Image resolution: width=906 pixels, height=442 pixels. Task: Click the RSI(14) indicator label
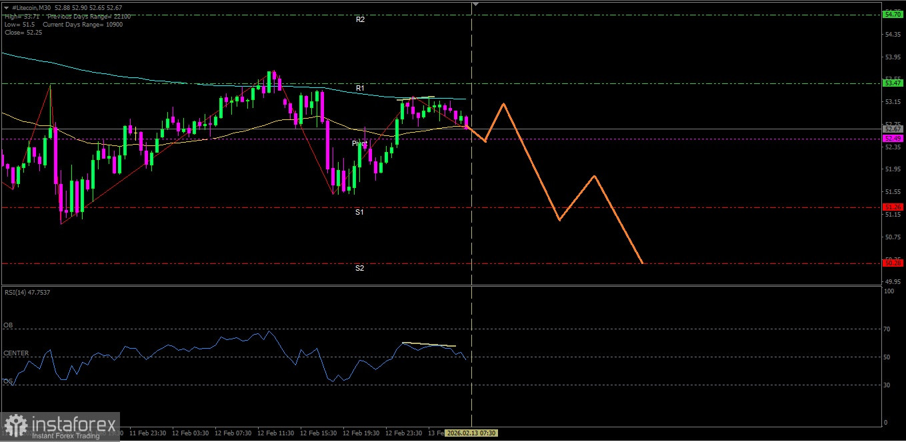coord(27,292)
